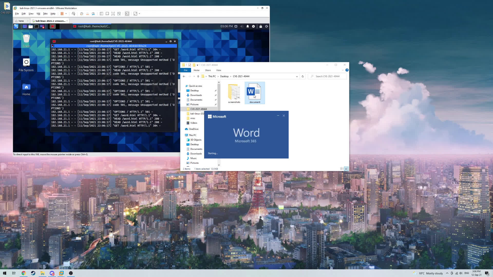Screen dimensions: 493x277
Task: Open Chrome from the Windows taskbar
Action: [23, 273]
